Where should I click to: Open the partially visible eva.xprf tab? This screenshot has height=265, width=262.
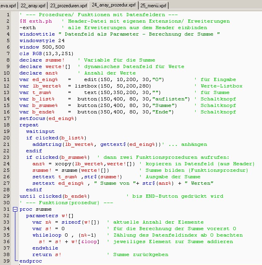point(8,5)
